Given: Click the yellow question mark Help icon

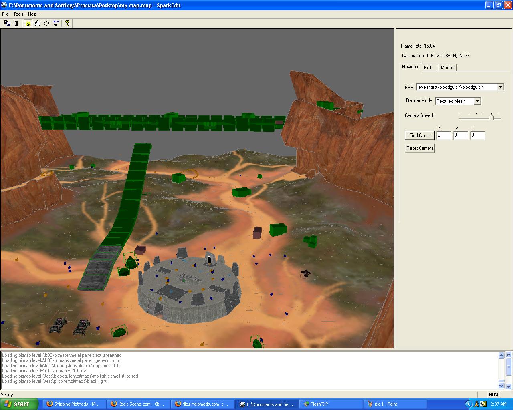Looking at the screenshot, I should tap(67, 23).
